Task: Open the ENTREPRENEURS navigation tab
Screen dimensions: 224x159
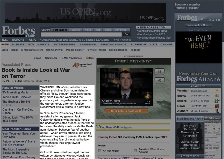Action: point(64,45)
